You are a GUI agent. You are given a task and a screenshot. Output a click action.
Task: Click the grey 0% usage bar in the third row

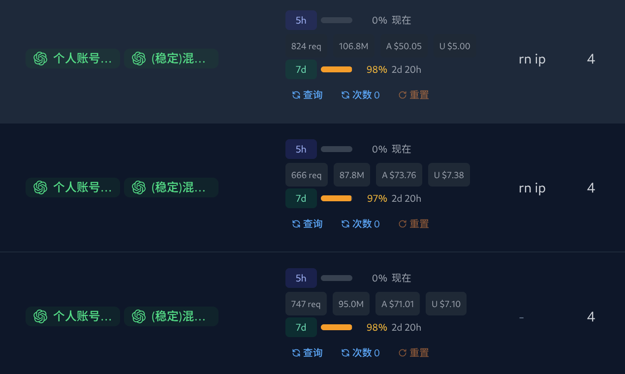click(x=337, y=278)
